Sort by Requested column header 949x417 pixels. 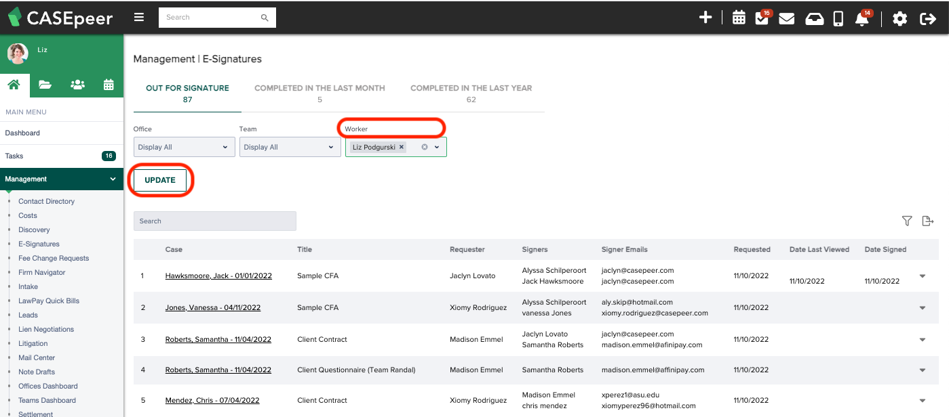tap(752, 250)
